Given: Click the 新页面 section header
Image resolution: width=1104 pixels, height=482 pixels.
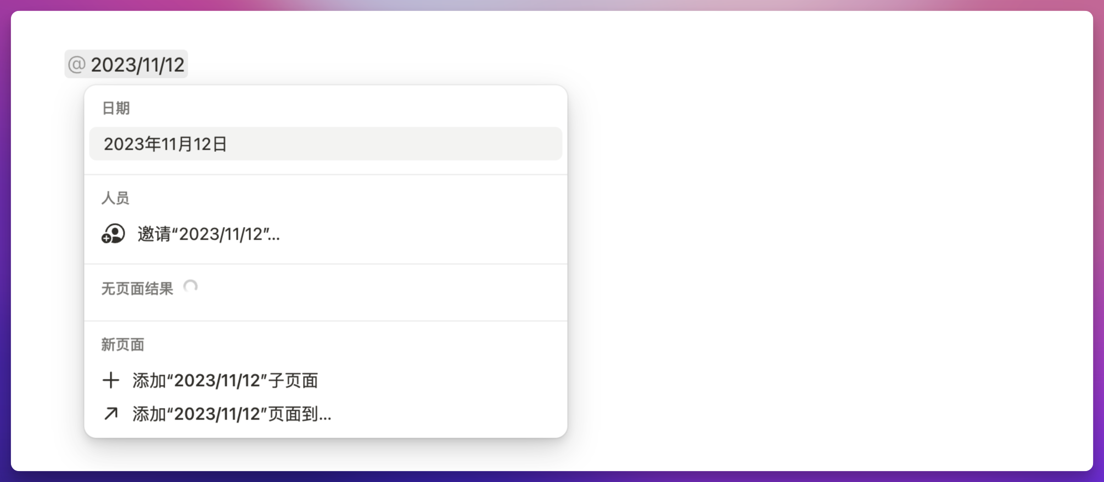Looking at the screenshot, I should (122, 344).
